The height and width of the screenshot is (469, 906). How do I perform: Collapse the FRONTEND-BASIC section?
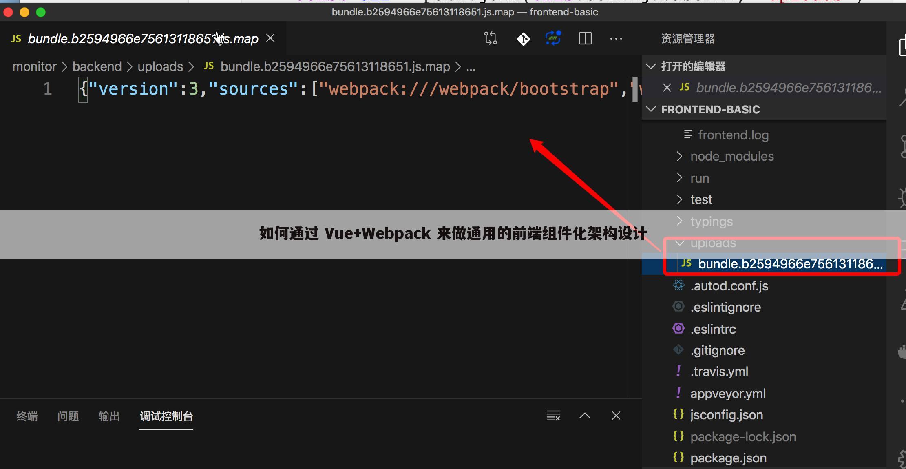point(651,109)
